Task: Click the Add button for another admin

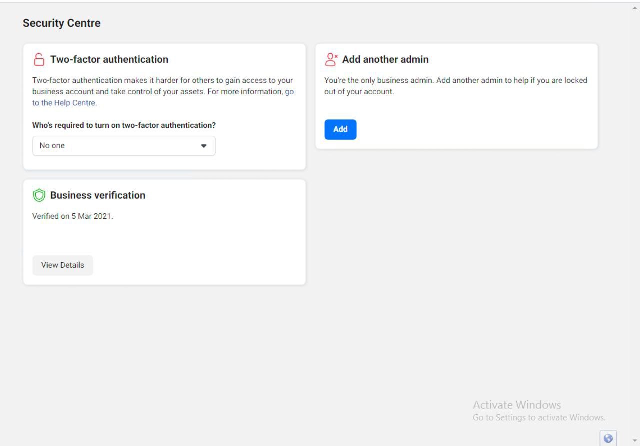Action: [340, 129]
